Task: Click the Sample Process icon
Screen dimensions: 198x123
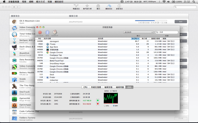Action: pyautogui.click(x=55, y=32)
